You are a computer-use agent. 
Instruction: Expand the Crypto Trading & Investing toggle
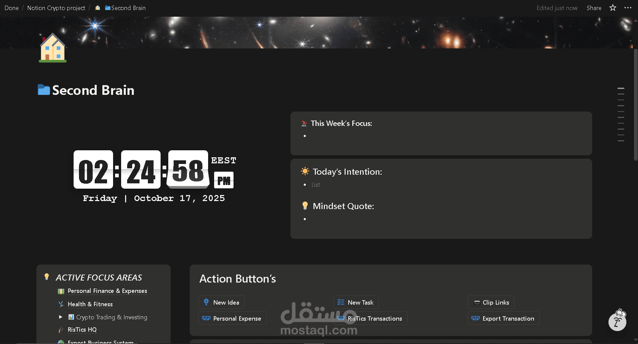coord(61,317)
